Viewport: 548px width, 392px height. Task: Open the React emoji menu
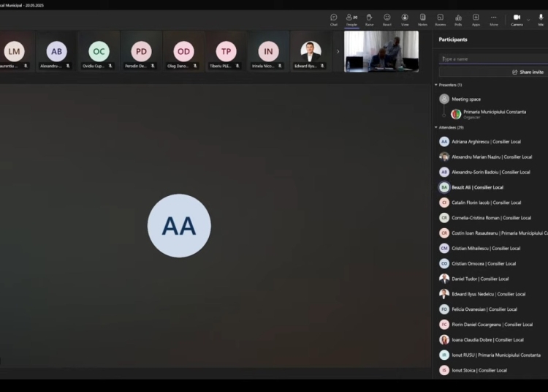click(x=387, y=20)
